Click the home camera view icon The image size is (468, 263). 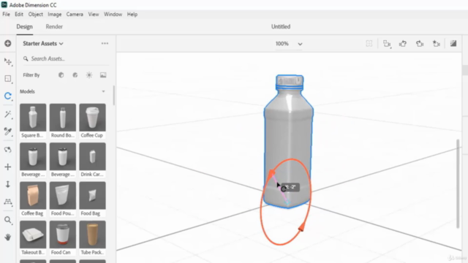[436, 44]
